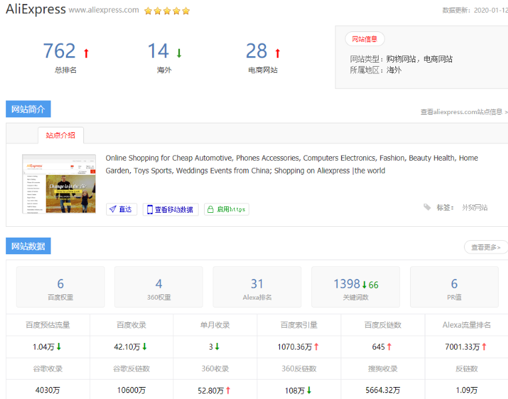Click the green down arrow beside rank 14
The width and height of the screenshot is (508, 399).
pyautogui.click(x=179, y=53)
